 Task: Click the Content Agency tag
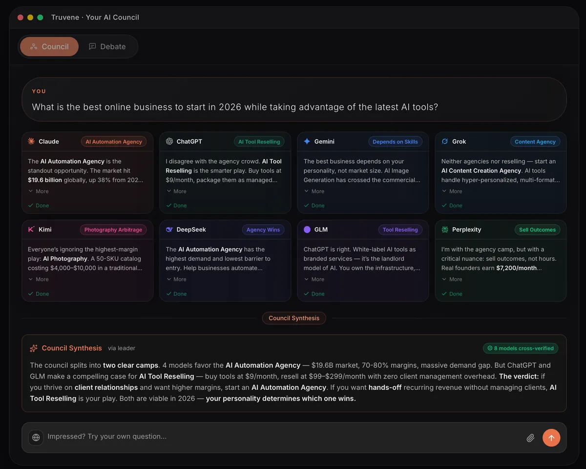(x=535, y=142)
